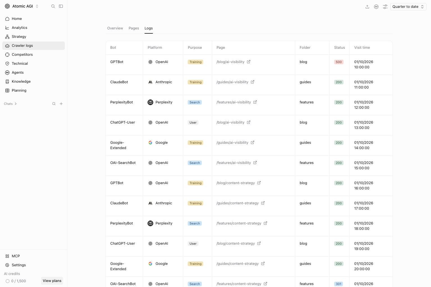This screenshot has width=431, height=287.
Task: Open Strategy in the sidebar
Action: pos(33,37)
